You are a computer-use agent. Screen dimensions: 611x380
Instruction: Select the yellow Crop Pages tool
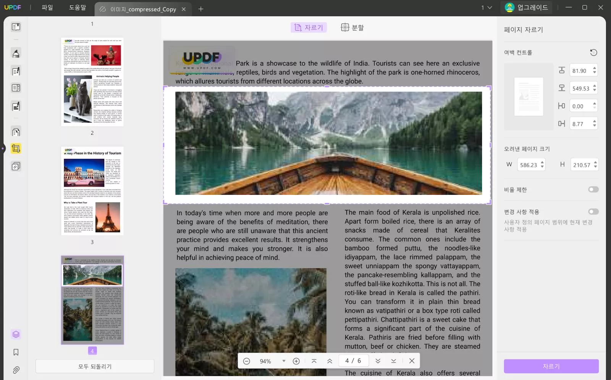pyautogui.click(x=16, y=149)
